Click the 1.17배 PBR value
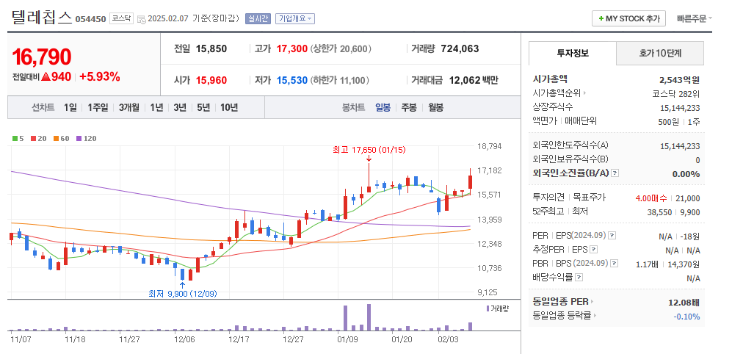 pyautogui.click(x=648, y=264)
